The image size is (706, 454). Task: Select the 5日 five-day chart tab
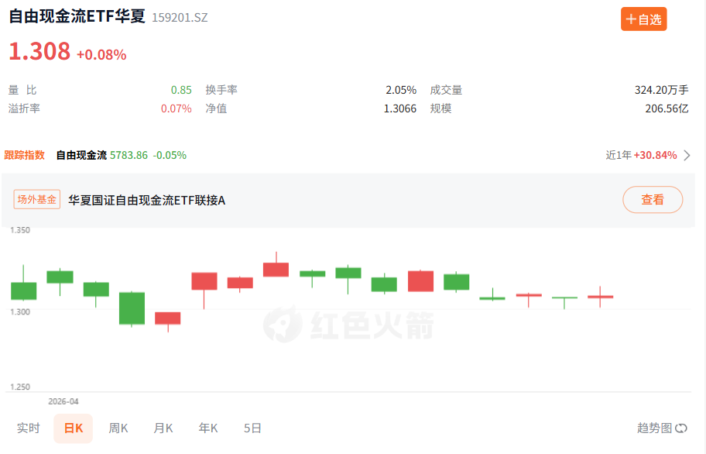click(x=252, y=428)
